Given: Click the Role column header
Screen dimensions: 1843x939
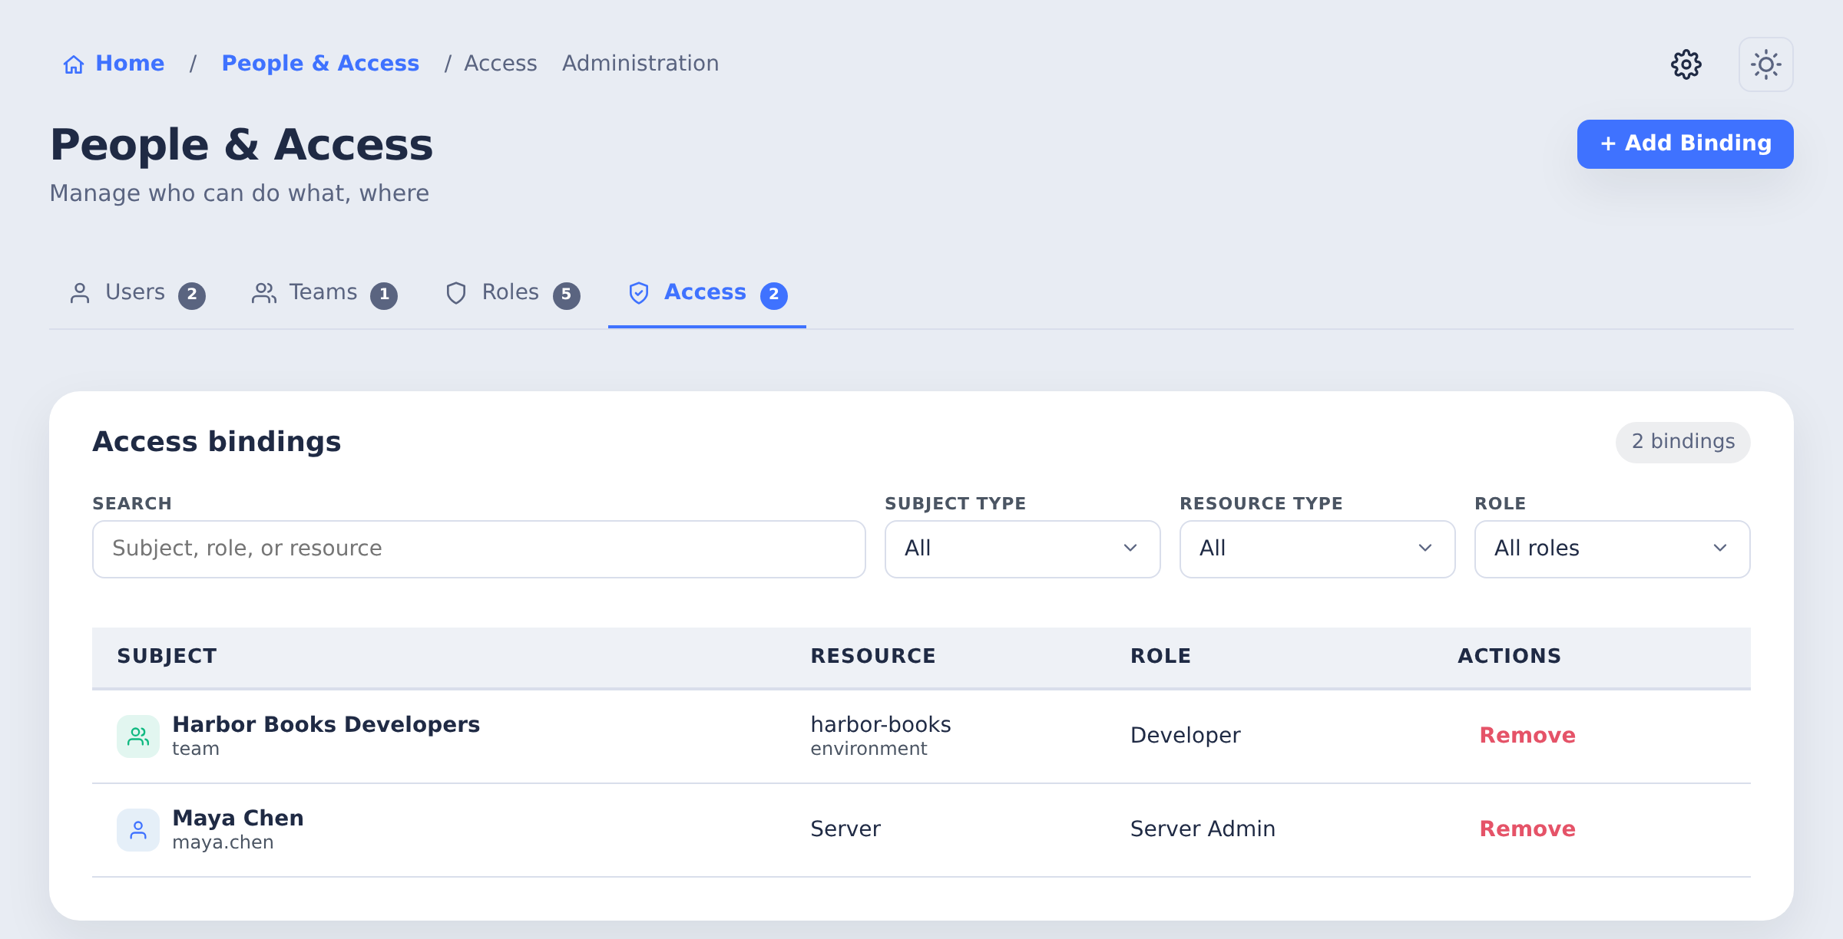Looking at the screenshot, I should 1160,657.
